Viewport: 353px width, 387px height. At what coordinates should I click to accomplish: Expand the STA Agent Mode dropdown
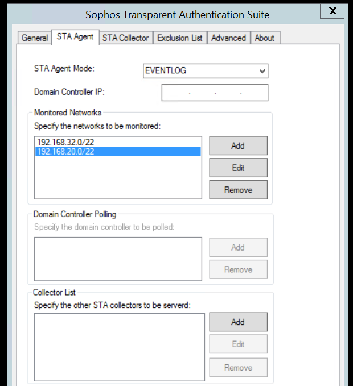tap(206, 71)
